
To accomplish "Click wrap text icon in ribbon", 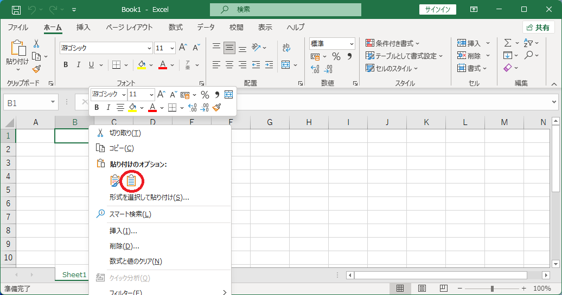I will click(x=286, y=48).
